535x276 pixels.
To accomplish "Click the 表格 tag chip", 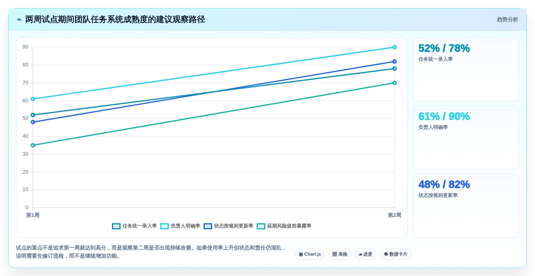I will (x=340, y=254).
